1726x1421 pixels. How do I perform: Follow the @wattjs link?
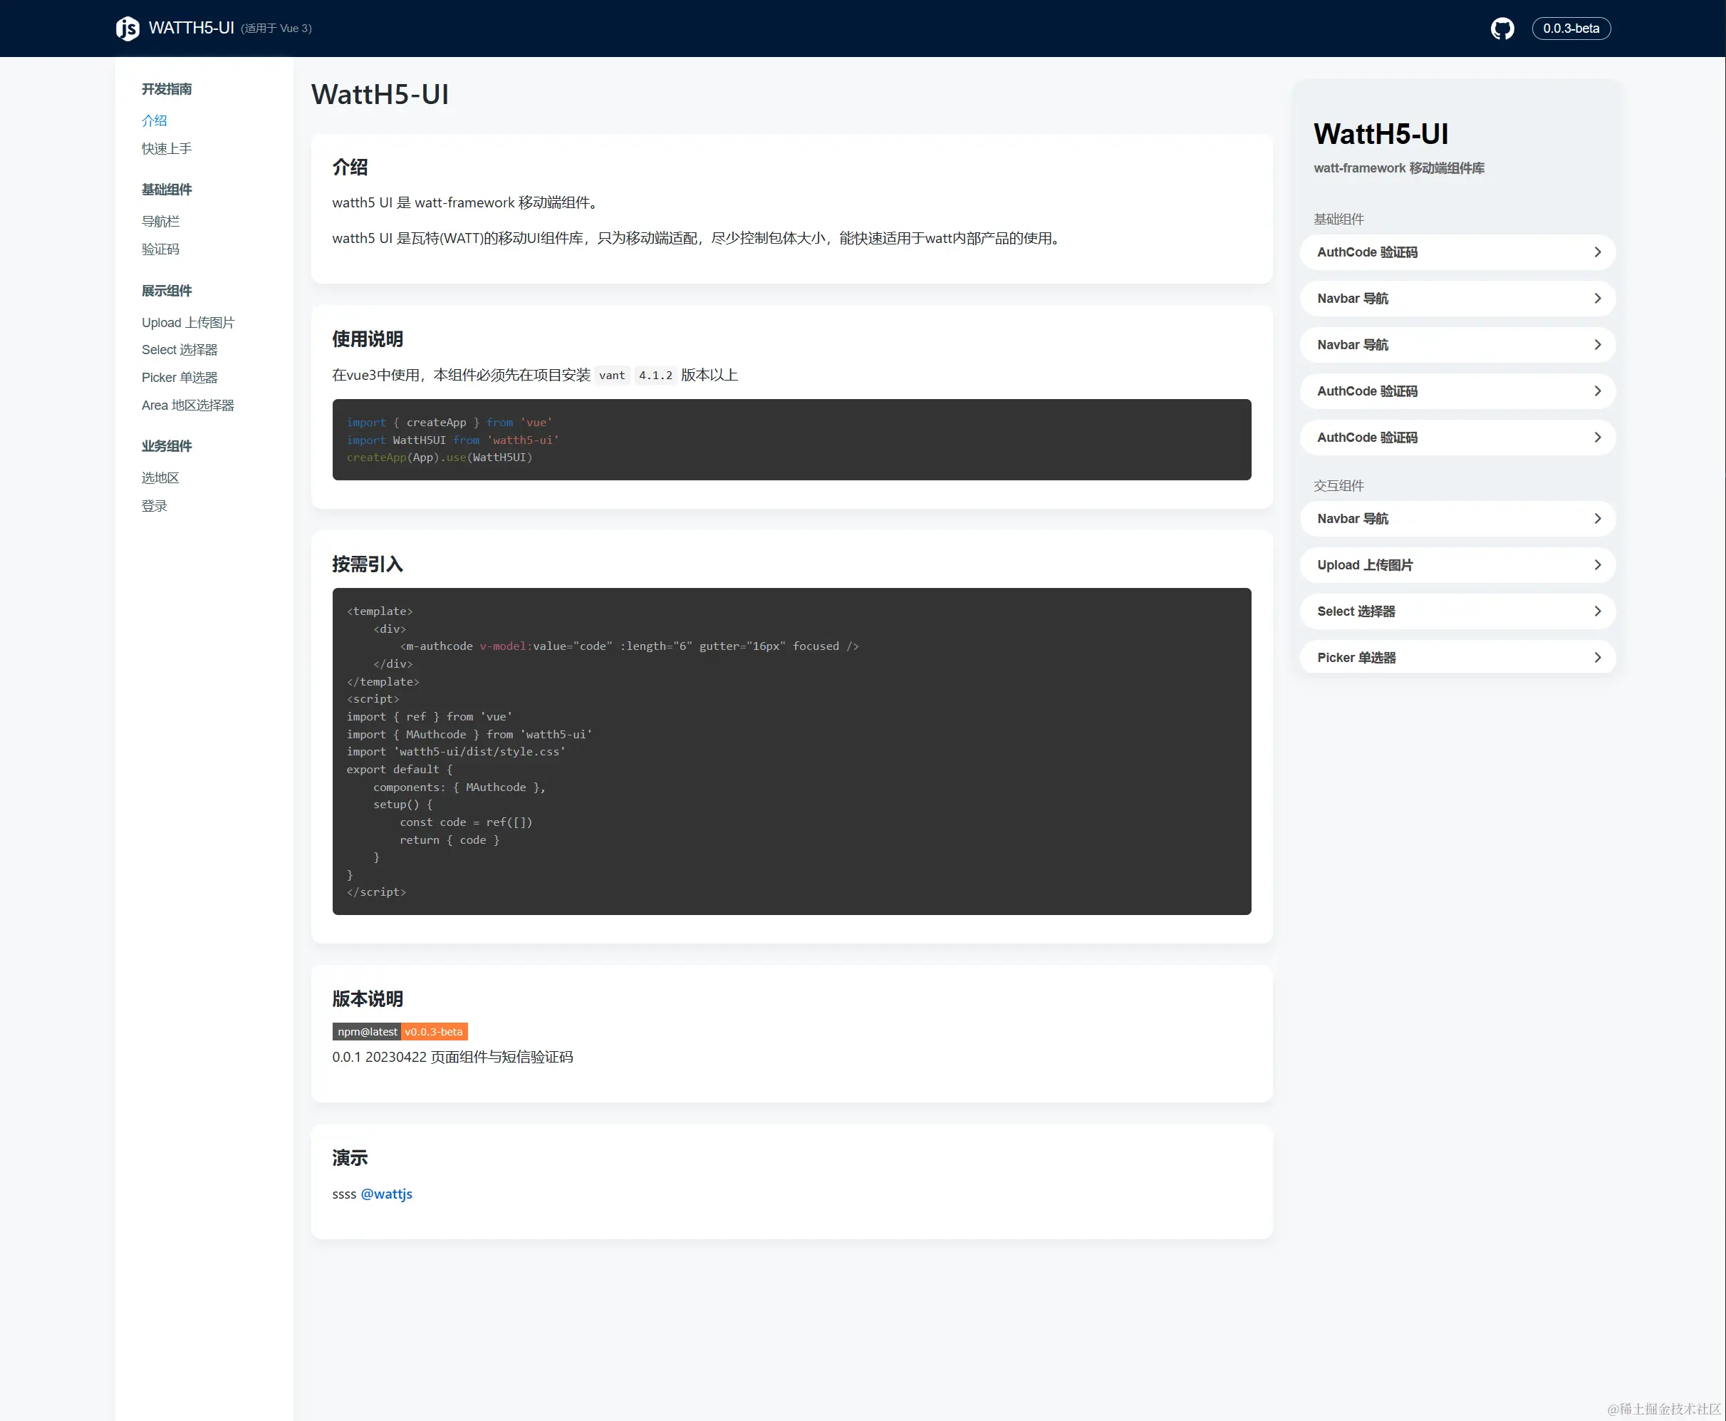386,1194
